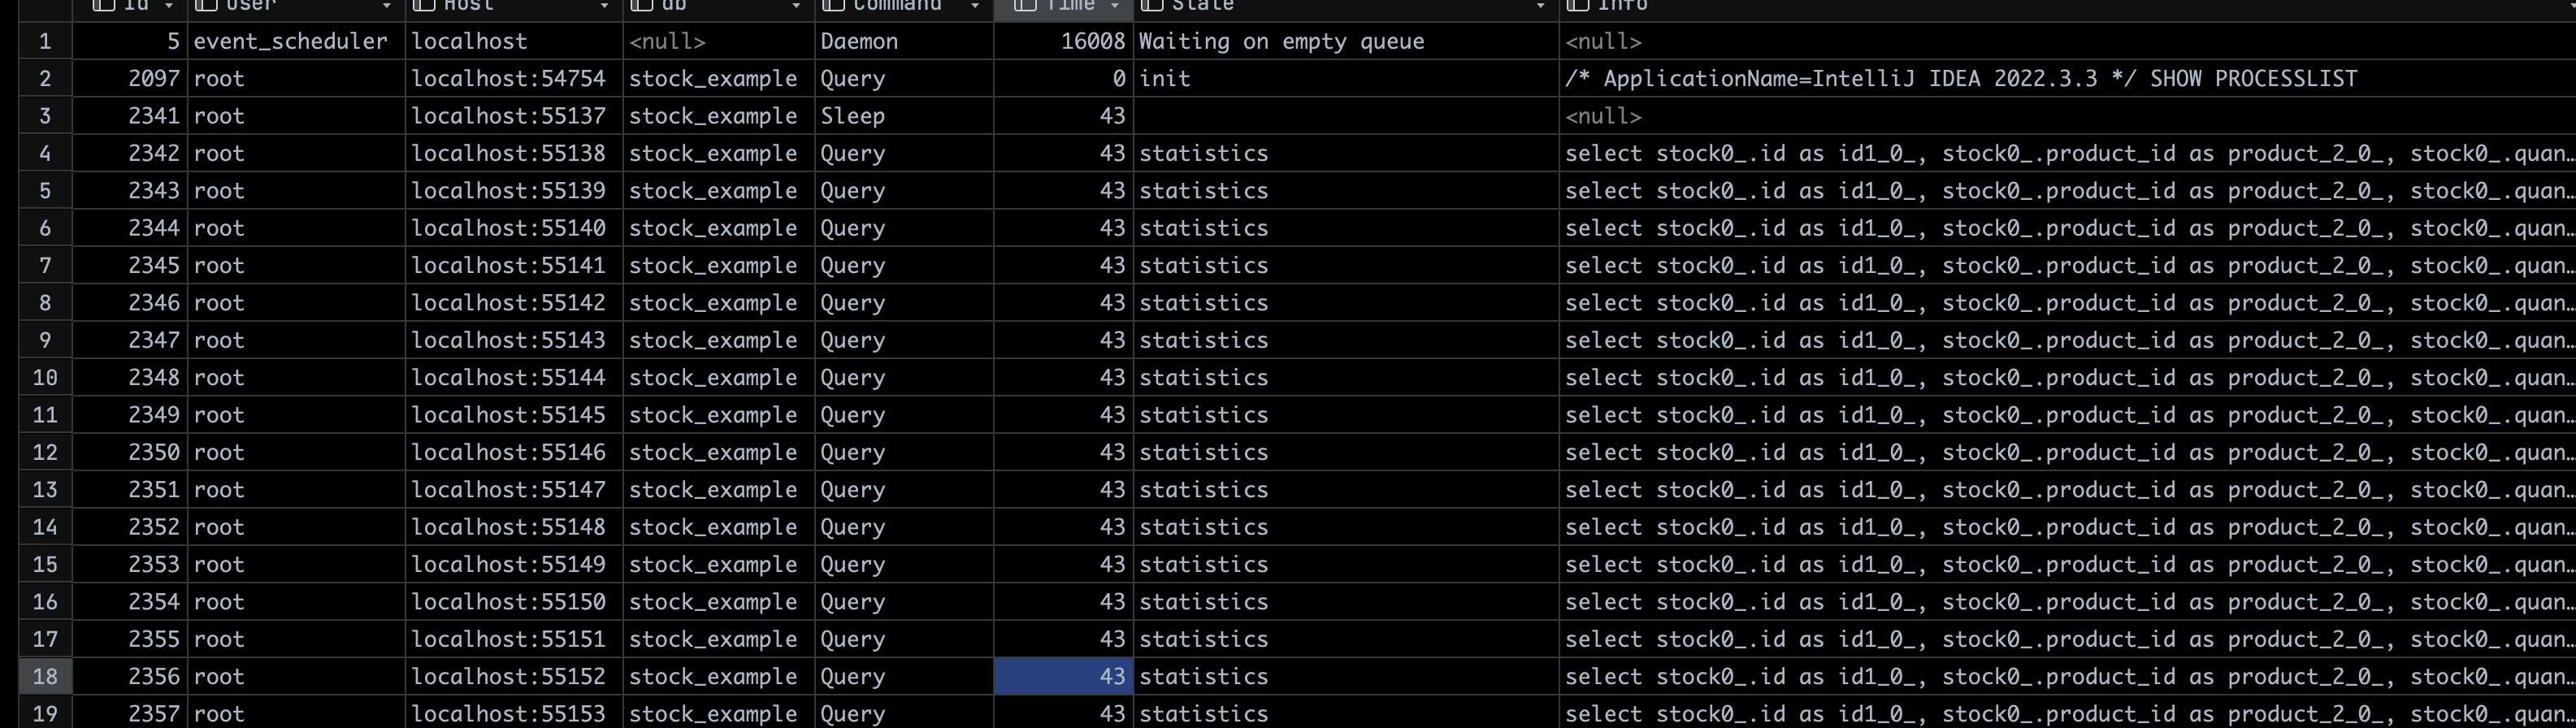
Task: Click the id cell 2346
Action: pos(130,303)
